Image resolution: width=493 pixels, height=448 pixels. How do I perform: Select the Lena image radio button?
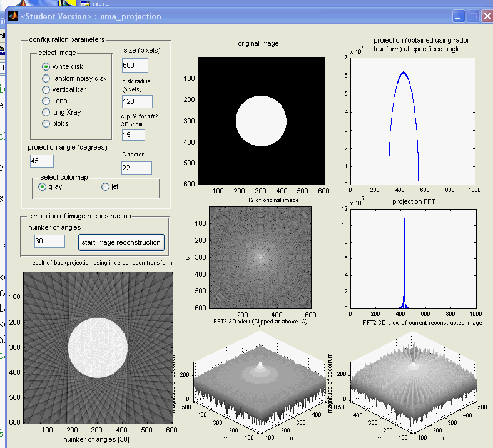coord(46,101)
